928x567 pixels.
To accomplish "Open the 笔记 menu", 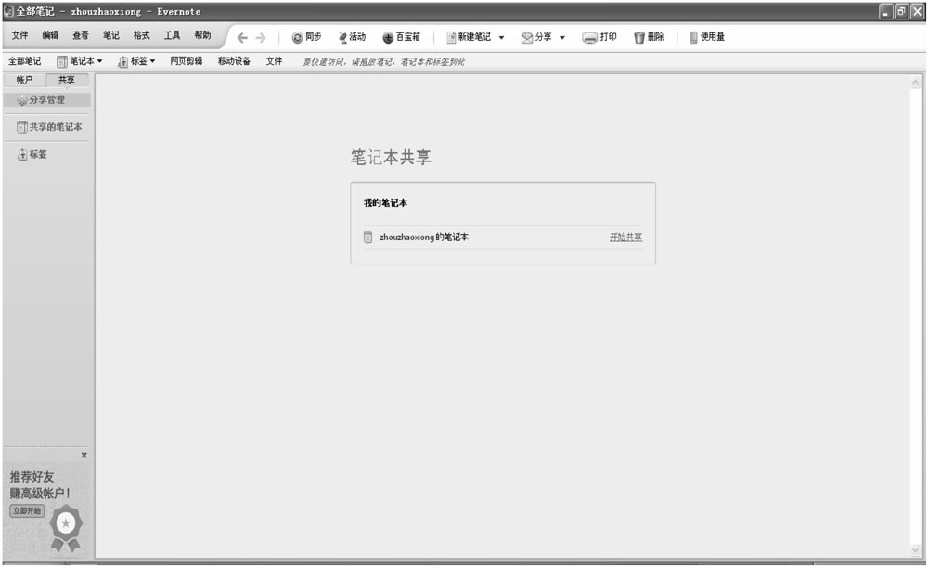I will pyautogui.click(x=111, y=35).
